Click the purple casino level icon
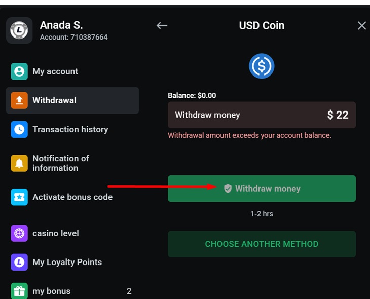Image resolution: width=370 pixels, height=299 pixels. coord(19,234)
